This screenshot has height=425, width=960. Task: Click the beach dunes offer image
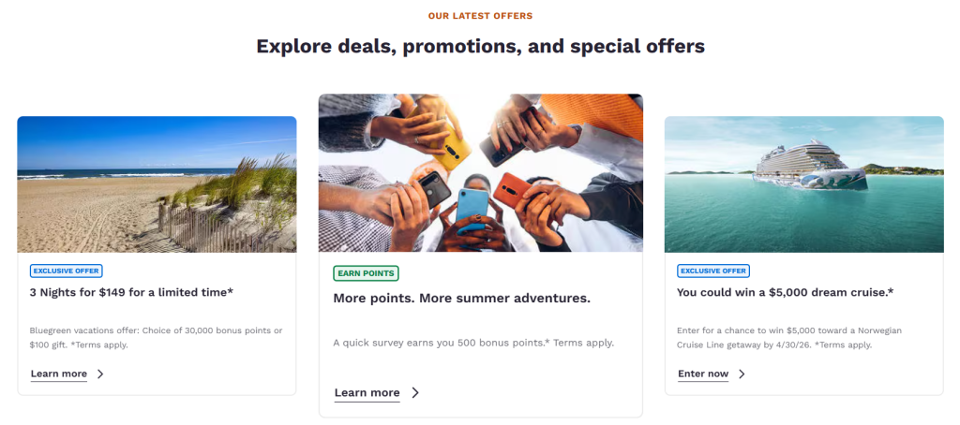tap(157, 184)
